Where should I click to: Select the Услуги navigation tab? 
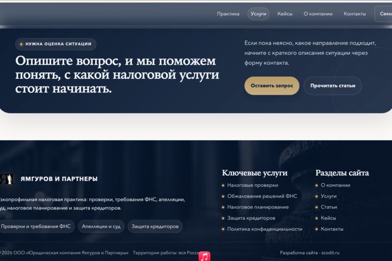[x=258, y=14]
